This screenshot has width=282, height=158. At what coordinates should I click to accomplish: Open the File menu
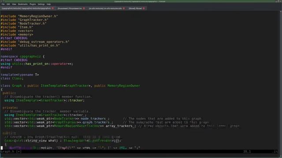[x=3, y=4]
